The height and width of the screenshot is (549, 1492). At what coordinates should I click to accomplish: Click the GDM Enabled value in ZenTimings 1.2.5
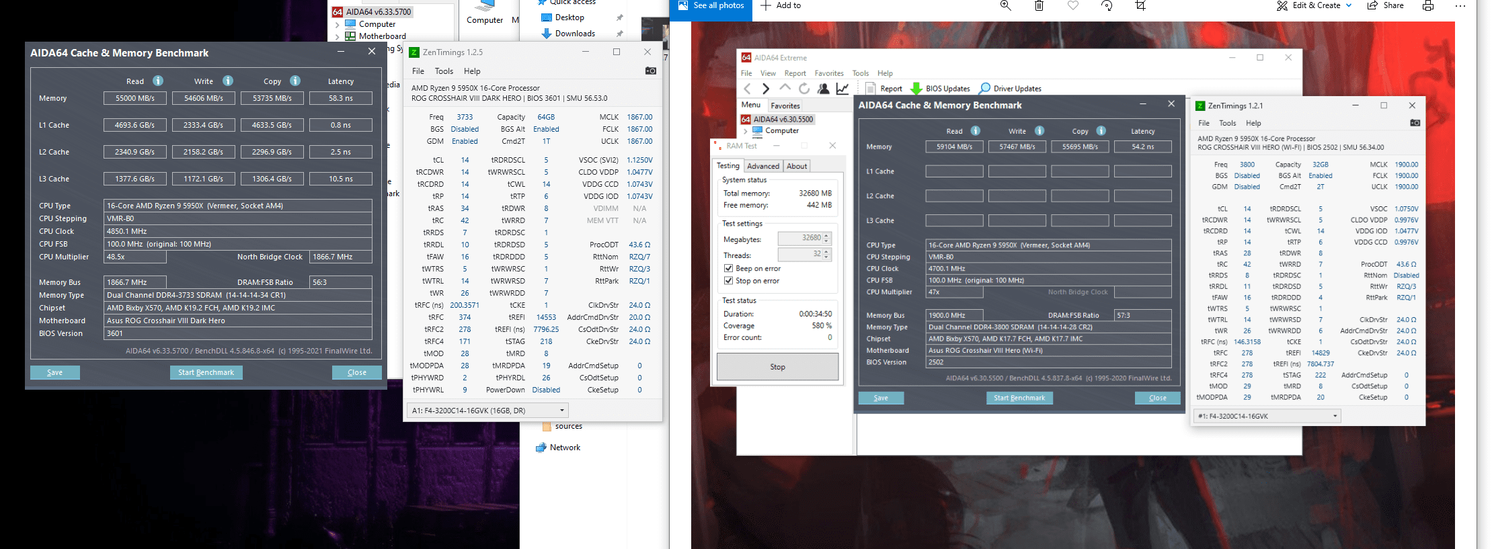[x=465, y=141]
